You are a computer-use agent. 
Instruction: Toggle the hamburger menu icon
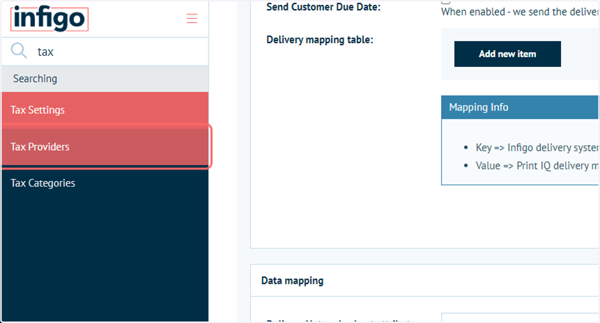click(x=192, y=19)
